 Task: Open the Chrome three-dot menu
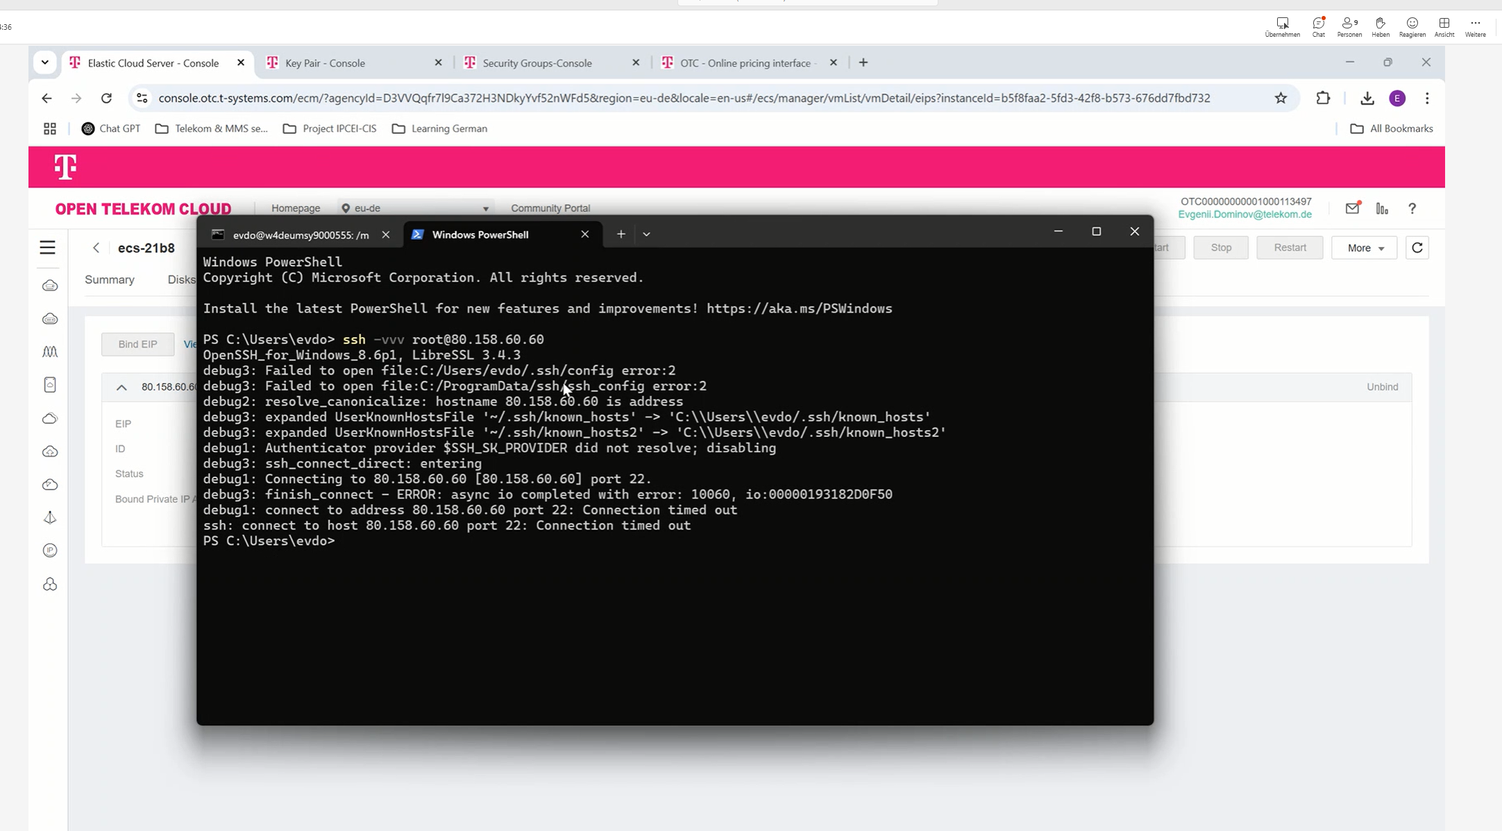click(1427, 98)
